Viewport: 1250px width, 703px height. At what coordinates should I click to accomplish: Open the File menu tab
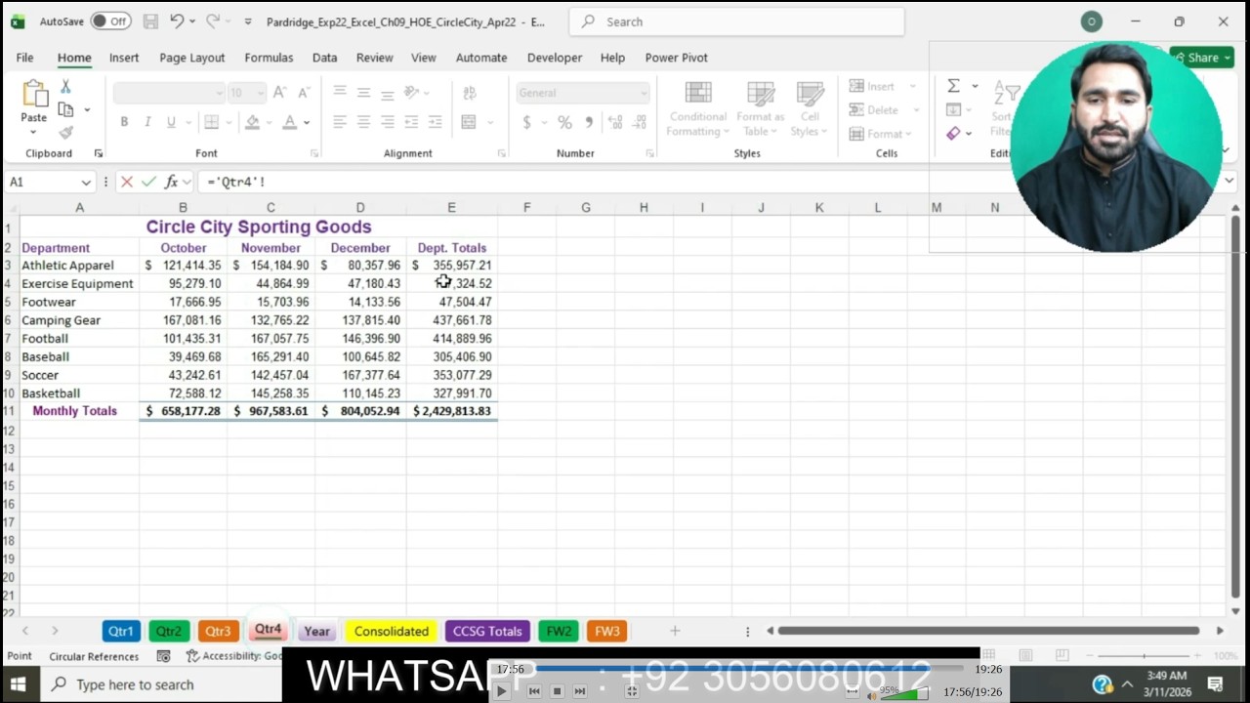click(x=24, y=58)
